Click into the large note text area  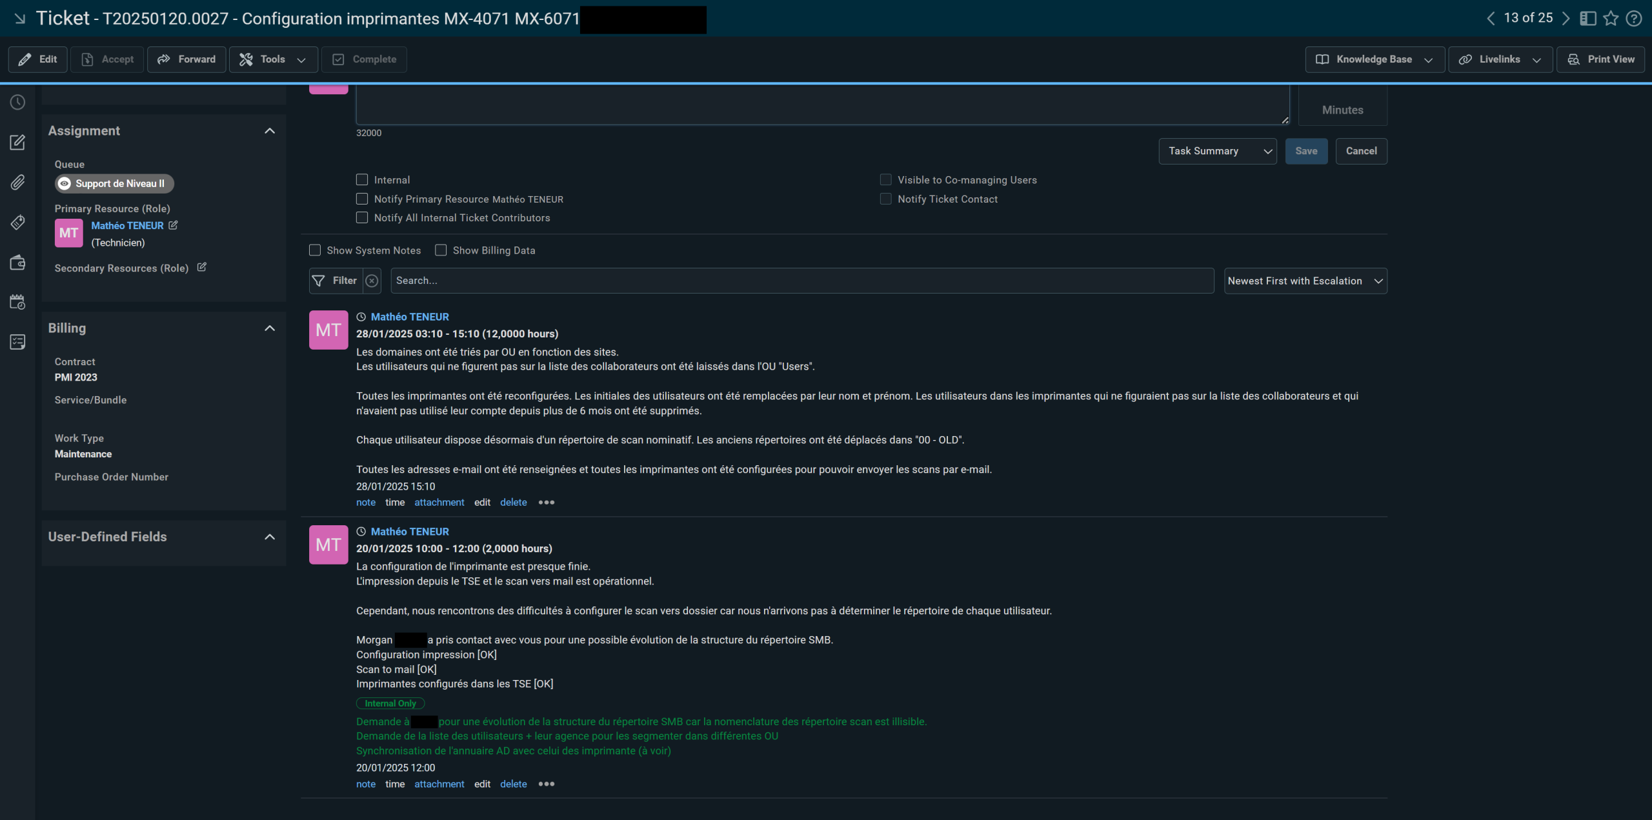823,105
